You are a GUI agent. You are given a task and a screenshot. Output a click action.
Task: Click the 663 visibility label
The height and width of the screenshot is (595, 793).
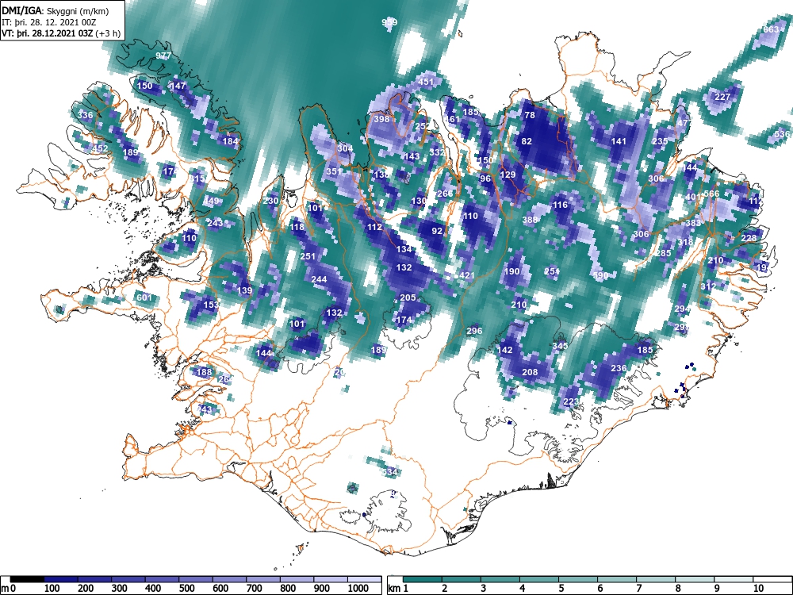[x=771, y=29]
